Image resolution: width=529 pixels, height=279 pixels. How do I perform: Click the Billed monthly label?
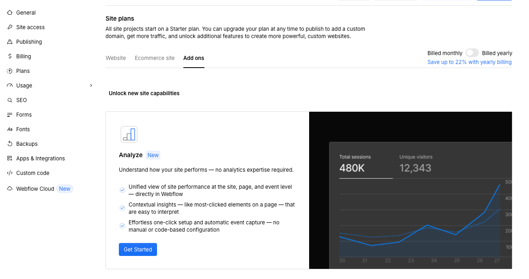(445, 53)
